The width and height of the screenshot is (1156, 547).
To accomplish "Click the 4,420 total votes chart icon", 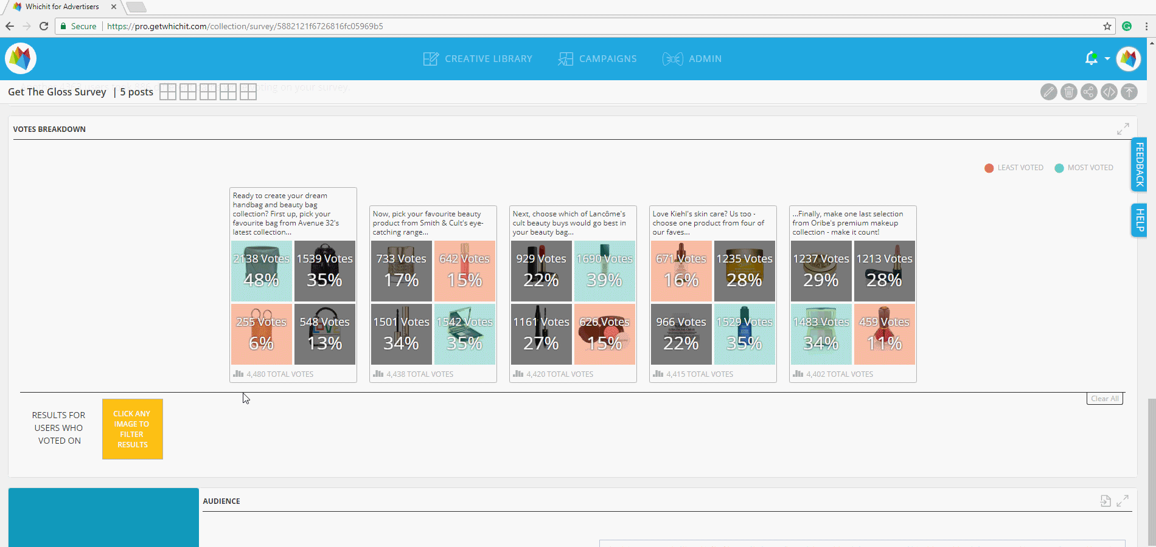I will point(518,374).
